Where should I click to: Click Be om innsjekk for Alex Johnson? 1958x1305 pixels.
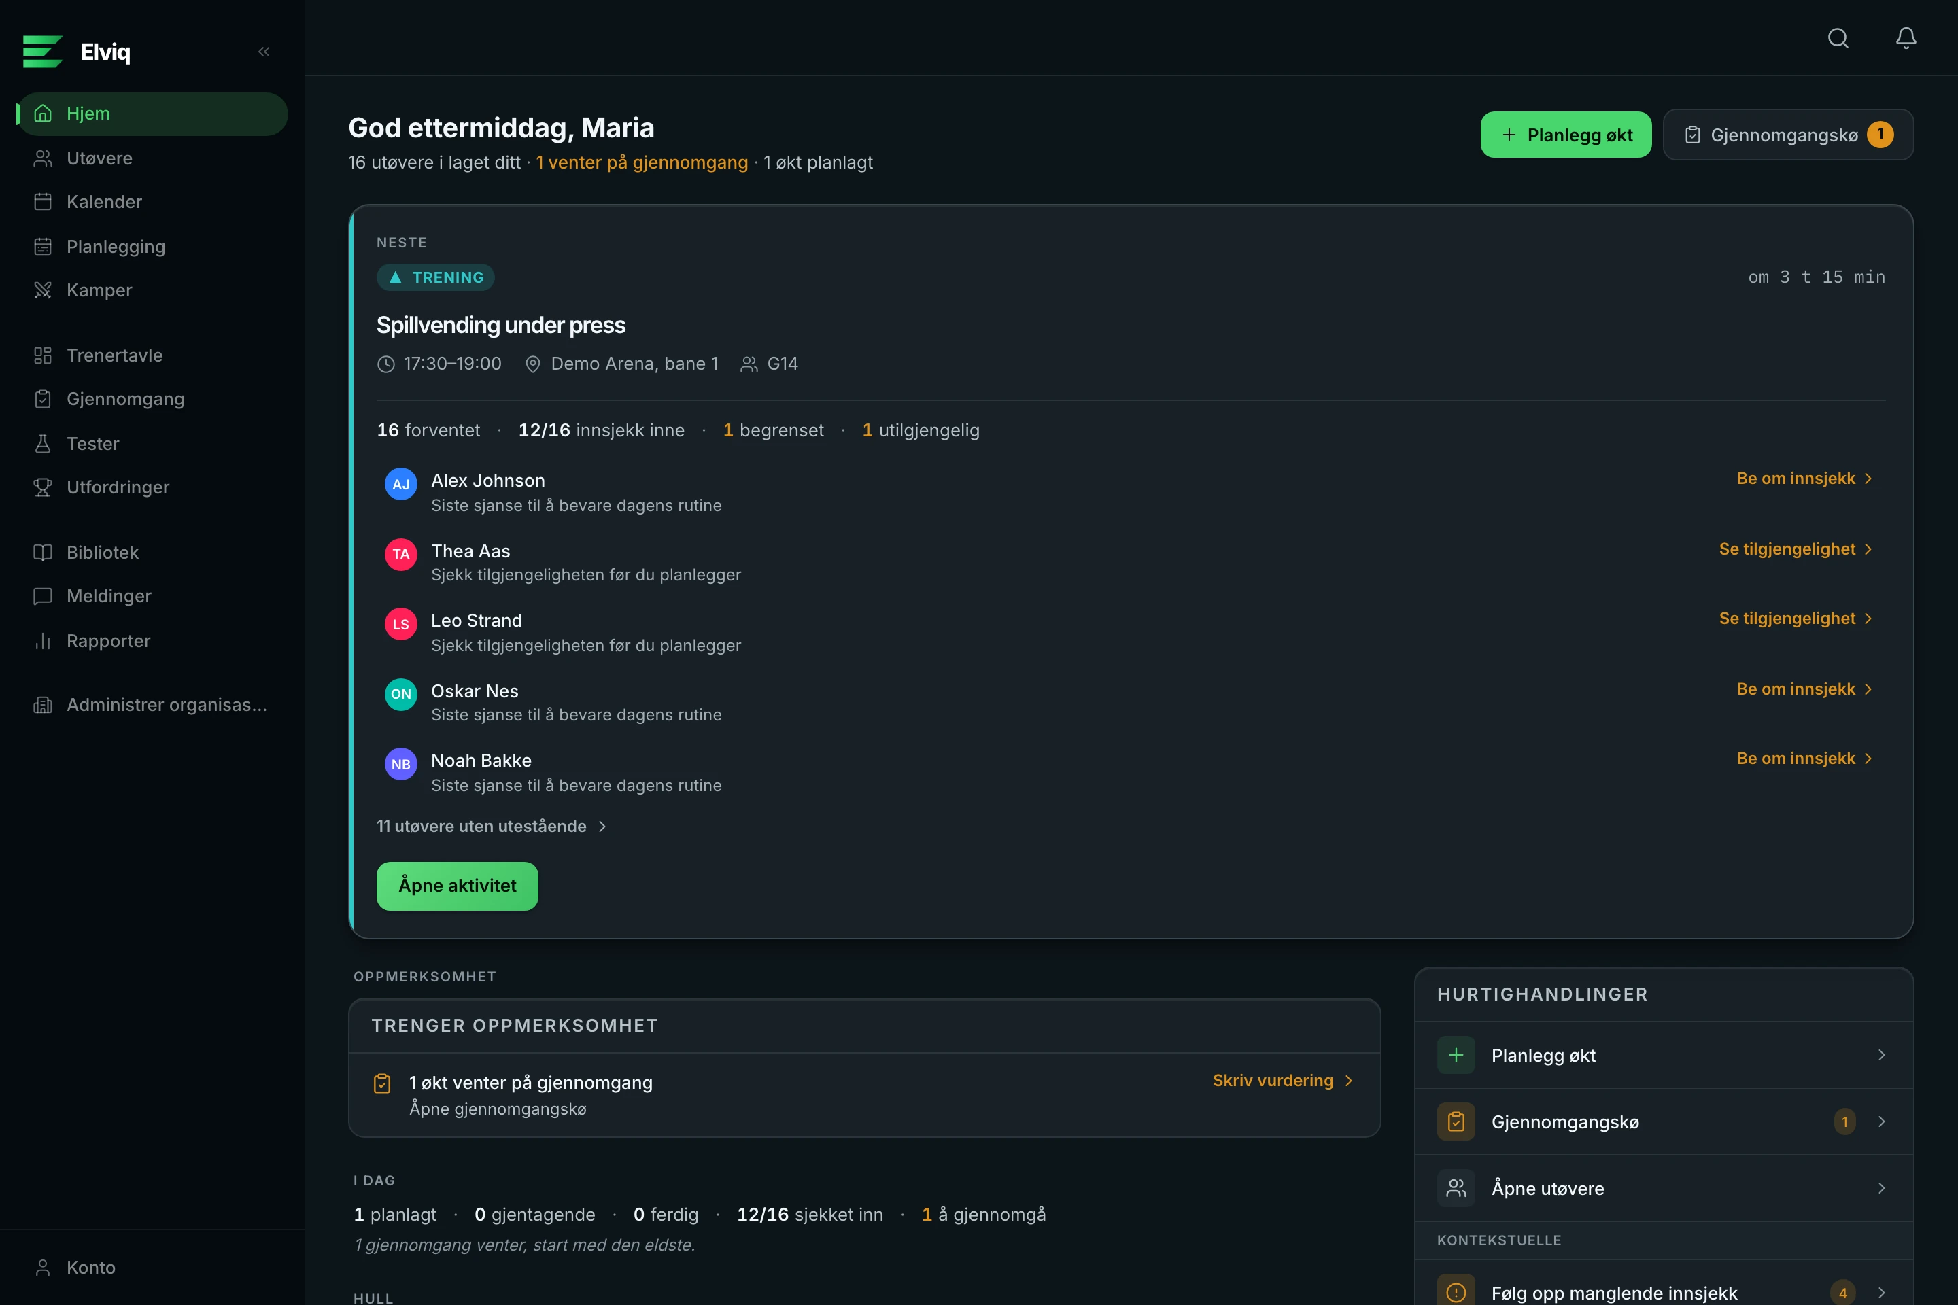coord(1804,478)
